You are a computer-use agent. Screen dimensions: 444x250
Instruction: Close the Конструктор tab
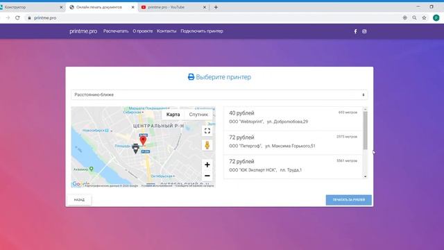click(x=61, y=8)
